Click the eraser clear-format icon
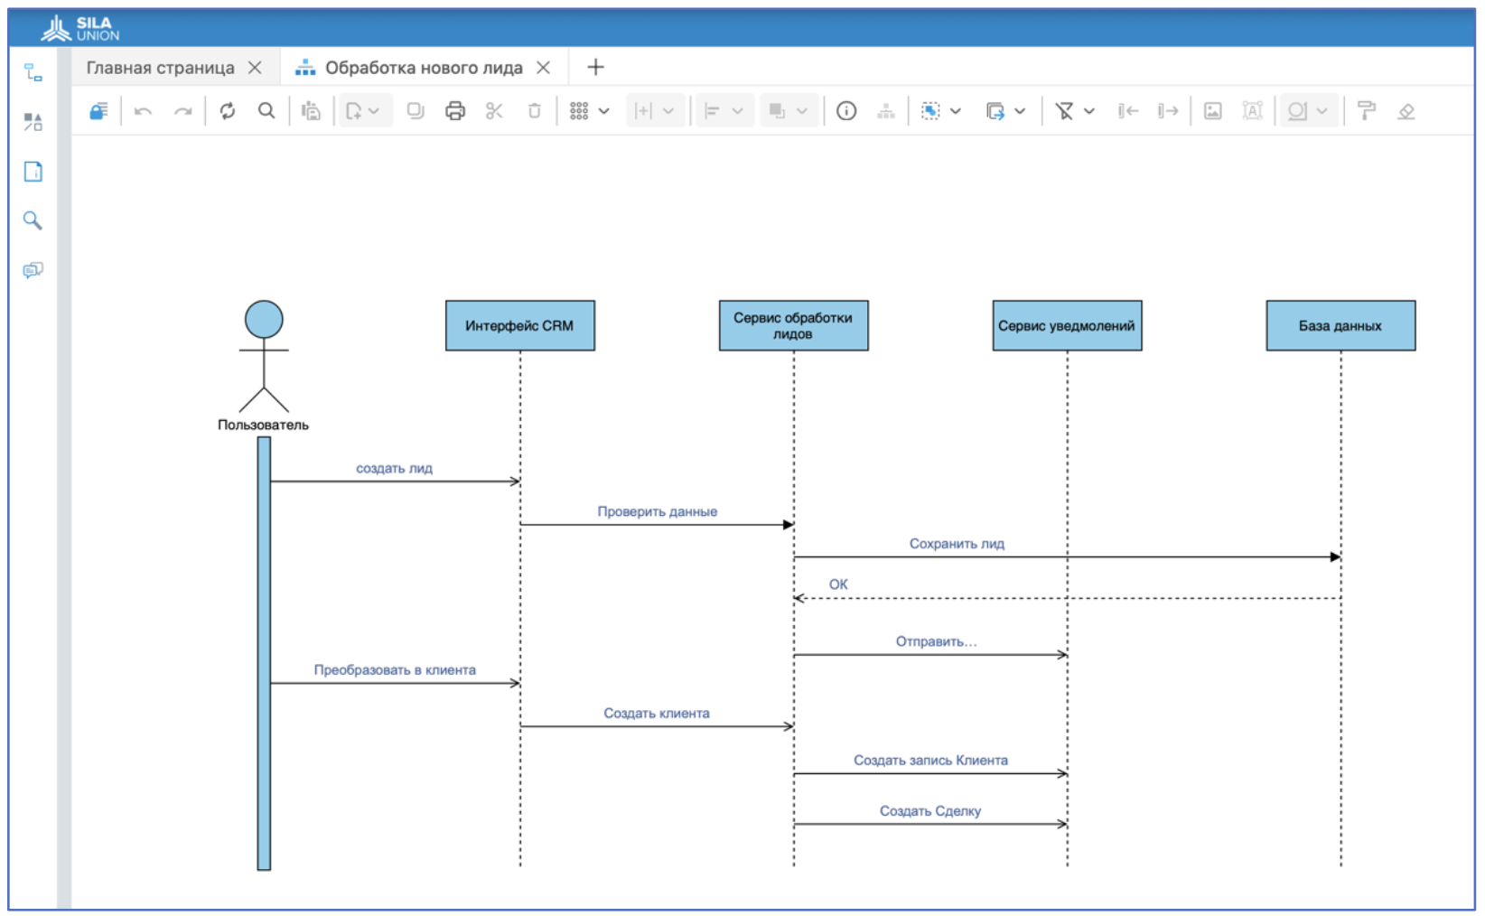Screen dimensions: 1485x916 tap(1406, 111)
